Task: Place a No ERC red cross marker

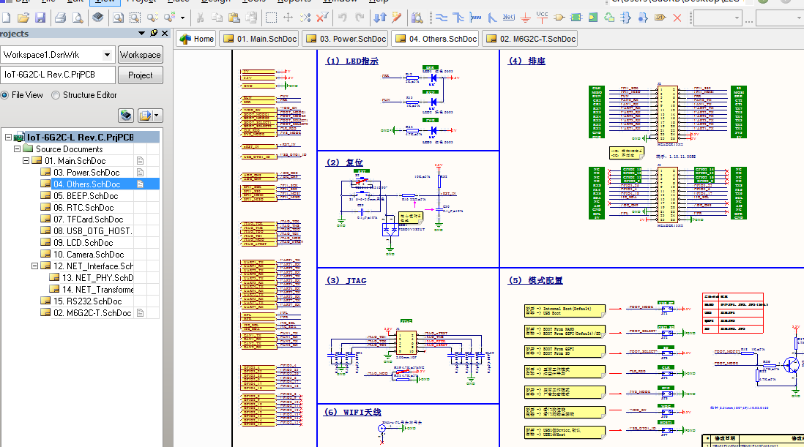Action: point(677,18)
